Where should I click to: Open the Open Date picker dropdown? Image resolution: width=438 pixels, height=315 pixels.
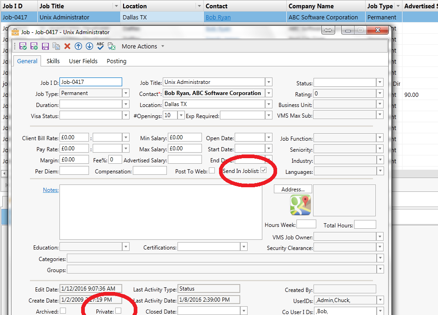tap(268, 137)
